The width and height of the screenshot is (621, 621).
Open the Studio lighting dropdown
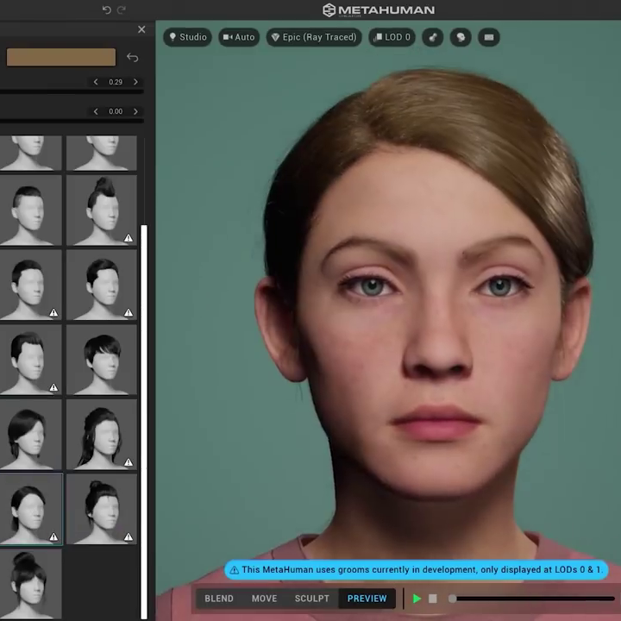pos(188,37)
